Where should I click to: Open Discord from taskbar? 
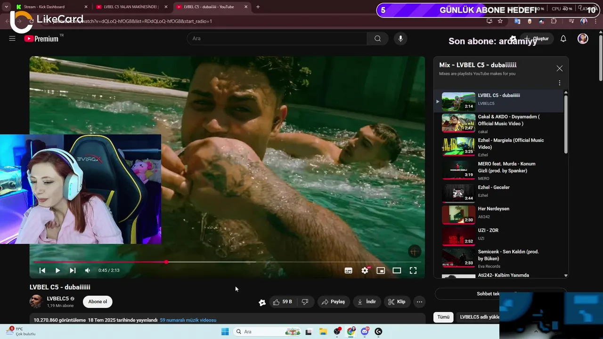(x=365, y=331)
